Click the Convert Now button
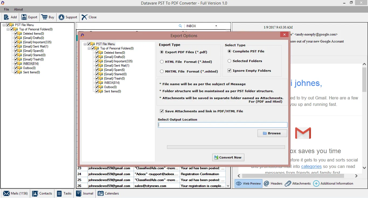 pos(228,157)
